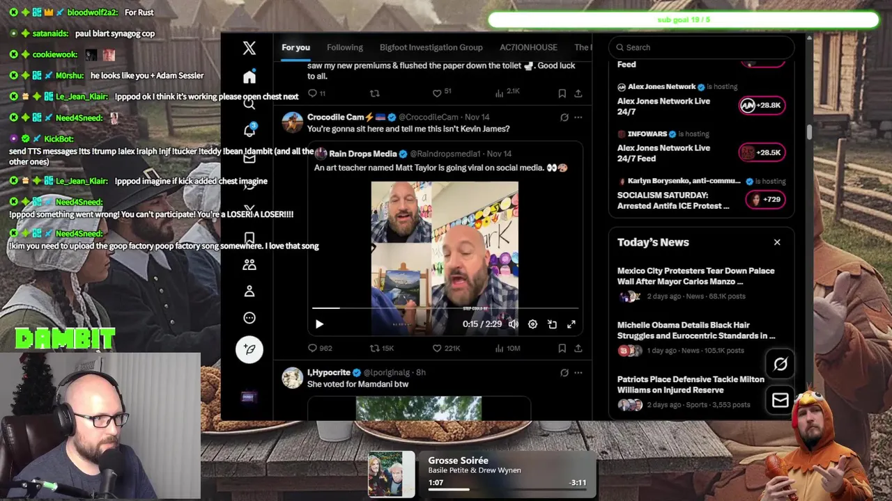The image size is (892, 501).
Task: Click 'Today's News' heading
Action: click(x=653, y=242)
